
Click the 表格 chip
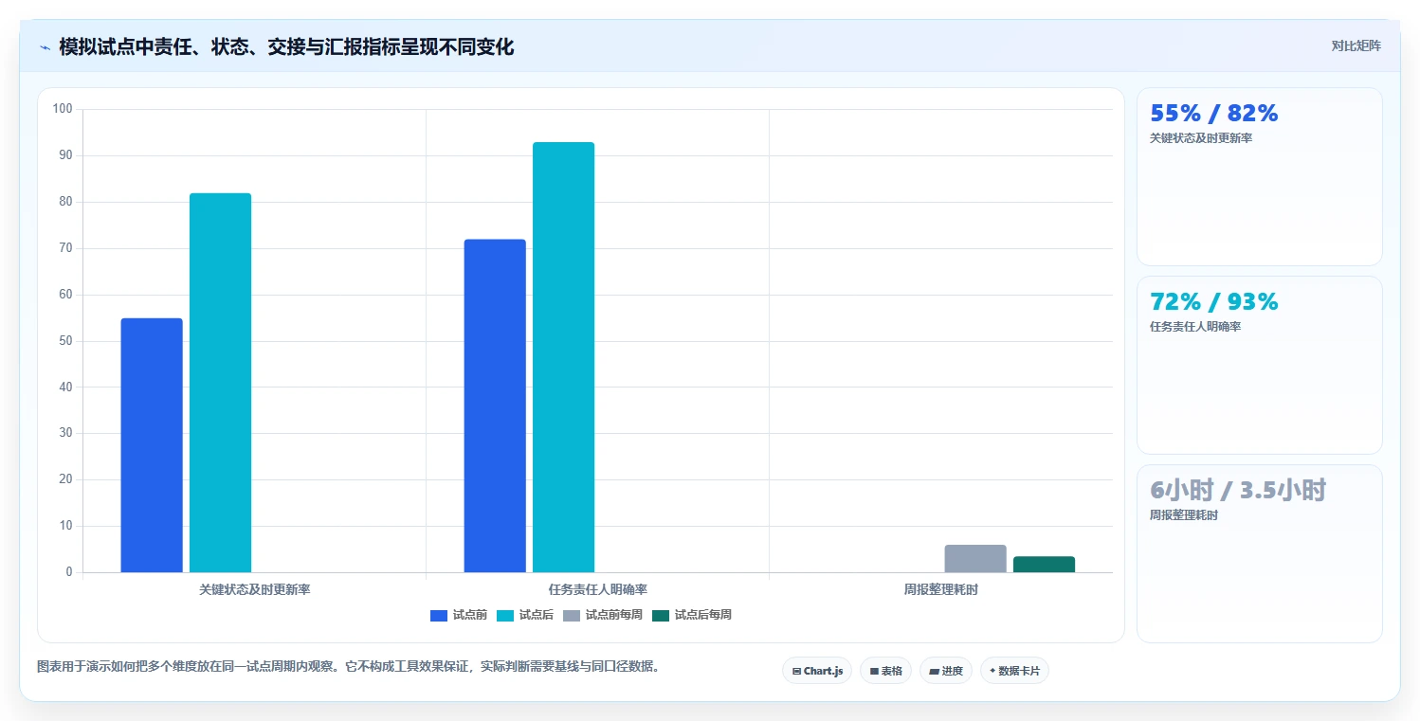click(885, 671)
